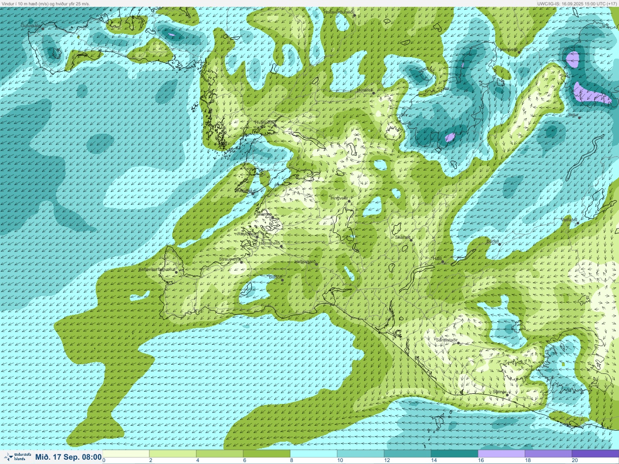
Task: Click the station dot at Steinar
Action: point(507,395)
